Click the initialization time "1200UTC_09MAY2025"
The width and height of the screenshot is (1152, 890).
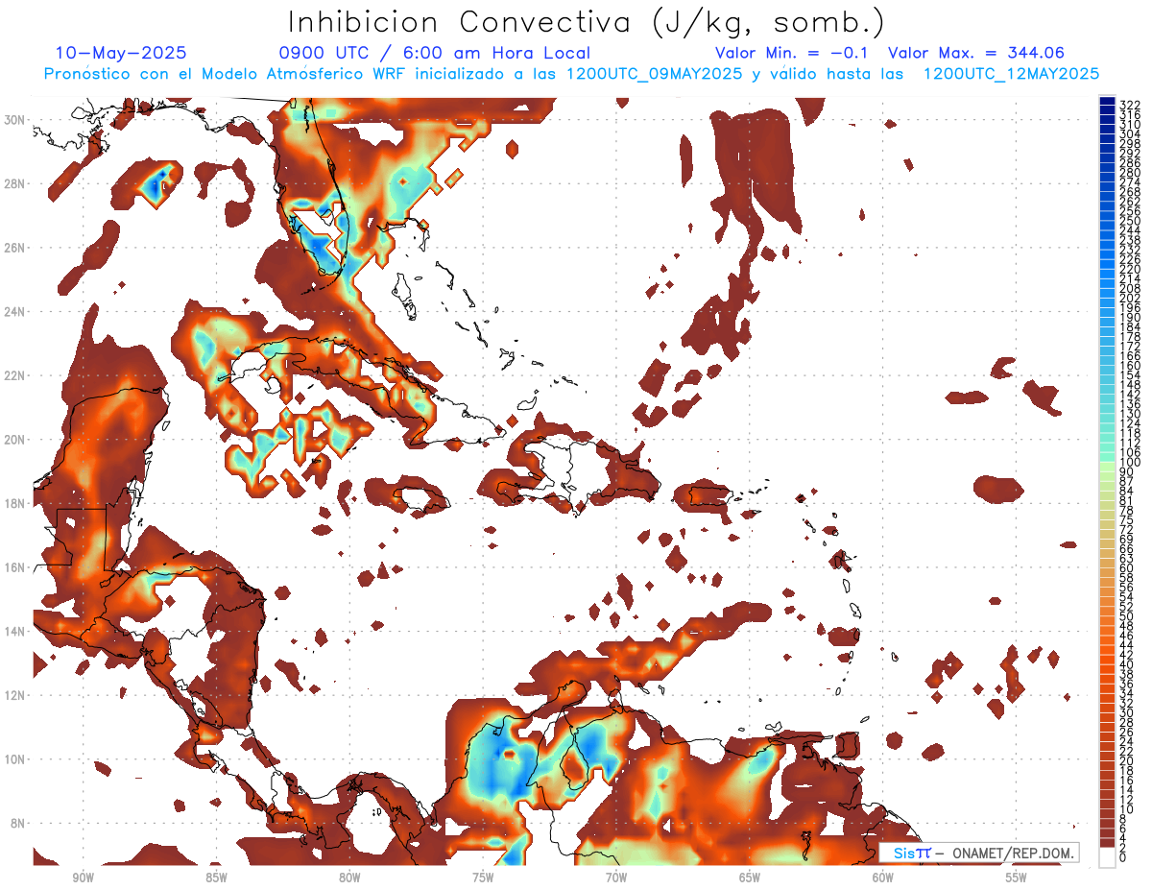pos(654,73)
